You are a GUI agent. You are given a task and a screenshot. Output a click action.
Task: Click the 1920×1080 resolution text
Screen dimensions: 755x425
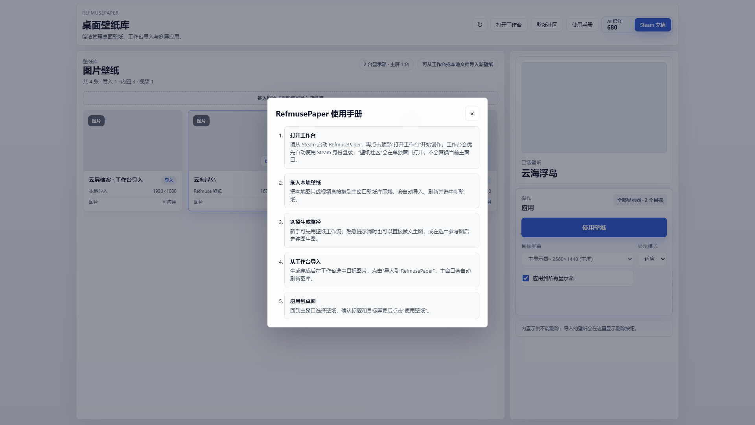click(164, 191)
